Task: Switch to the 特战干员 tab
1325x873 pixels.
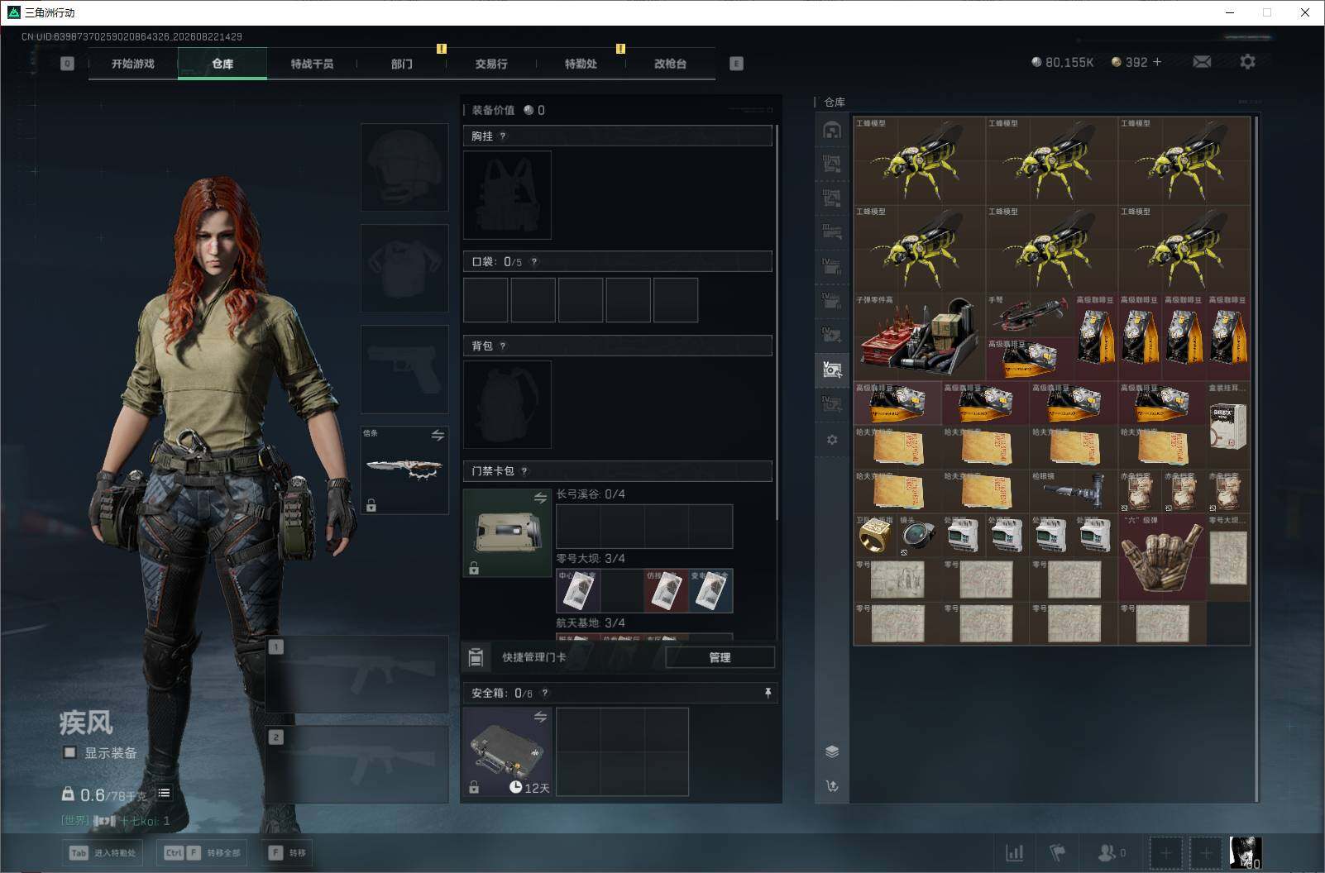Action: click(x=312, y=64)
